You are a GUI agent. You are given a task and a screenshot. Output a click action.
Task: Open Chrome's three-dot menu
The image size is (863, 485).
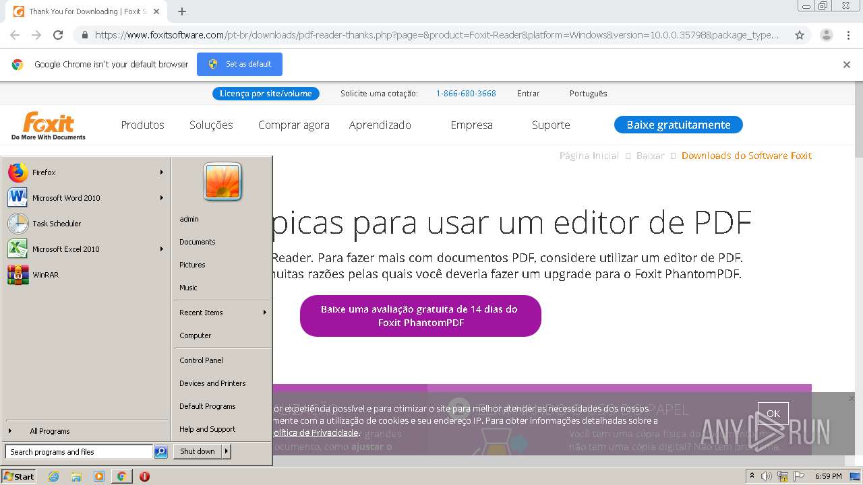click(849, 35)
